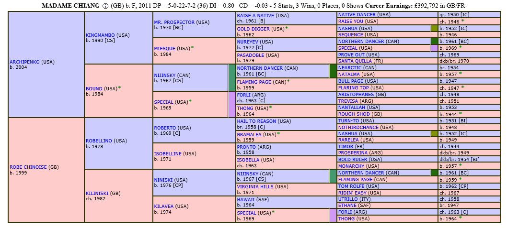507x228 pixels.
Task: Open the sire ARCHIPENKO pedigree link
Action: click(x=25, y=62)
